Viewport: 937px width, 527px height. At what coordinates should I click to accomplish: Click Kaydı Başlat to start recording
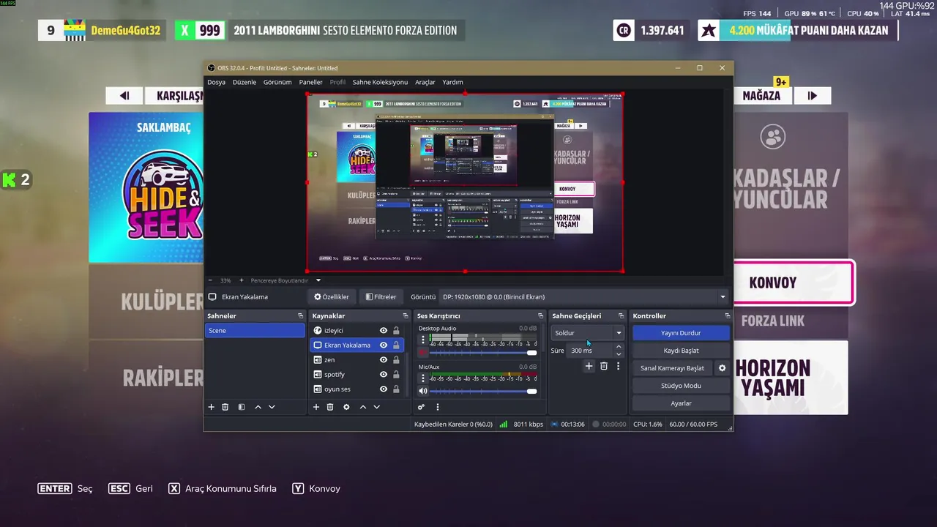(x=681, y=351)
